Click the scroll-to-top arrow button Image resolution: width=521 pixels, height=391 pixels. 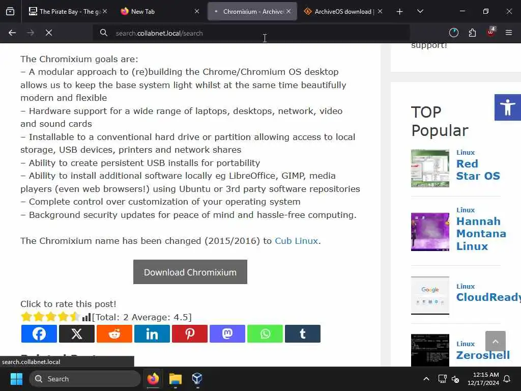tap(496, 341)
